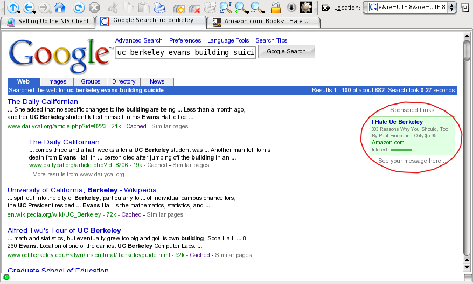Switch to Amazon.com: Books tab

click(x=263, y=22)
